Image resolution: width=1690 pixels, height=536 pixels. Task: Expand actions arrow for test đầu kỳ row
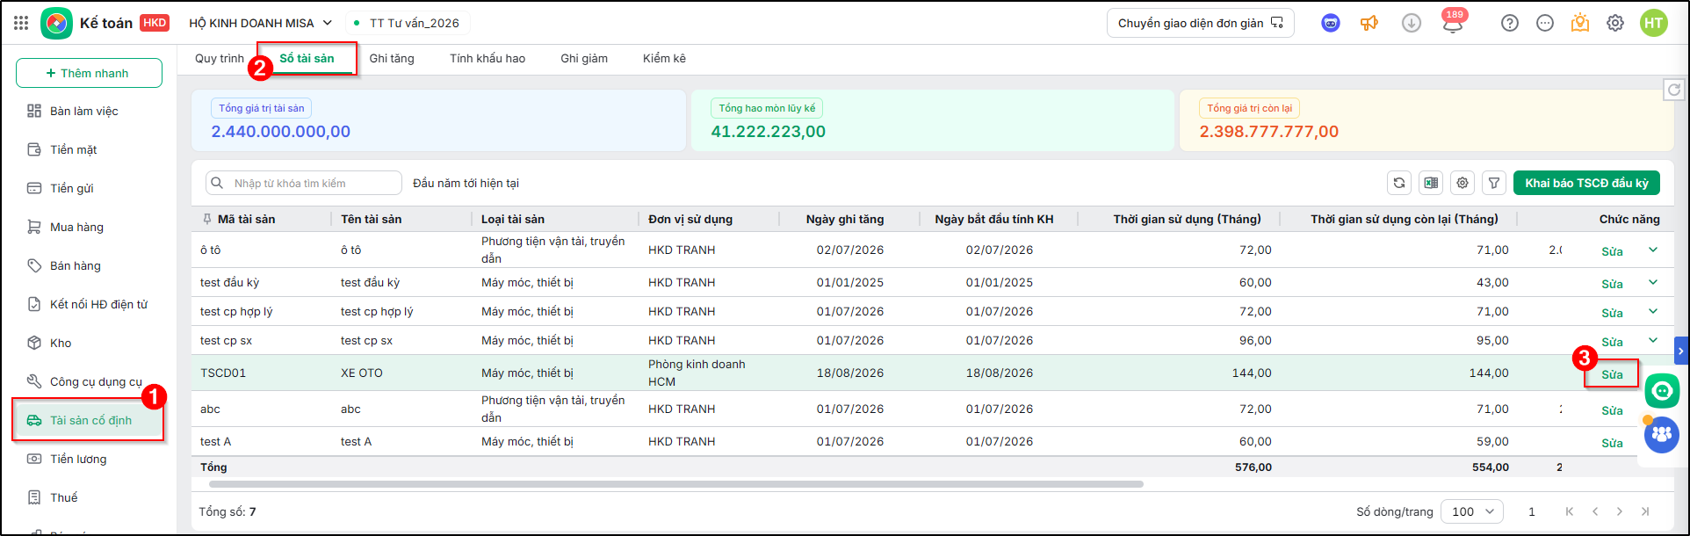(1653, 283)
